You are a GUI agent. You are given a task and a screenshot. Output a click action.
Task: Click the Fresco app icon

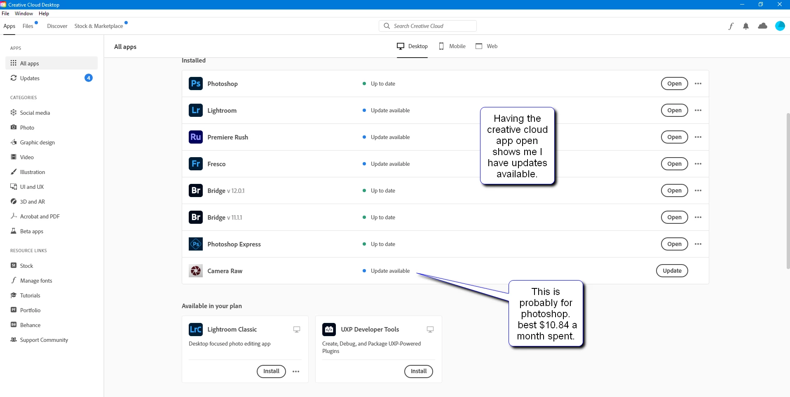(x=196, y=164)
